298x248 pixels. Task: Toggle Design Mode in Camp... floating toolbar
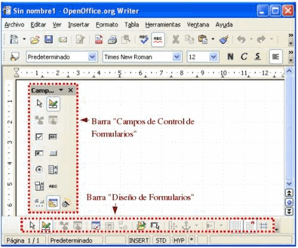pos(53,104)
